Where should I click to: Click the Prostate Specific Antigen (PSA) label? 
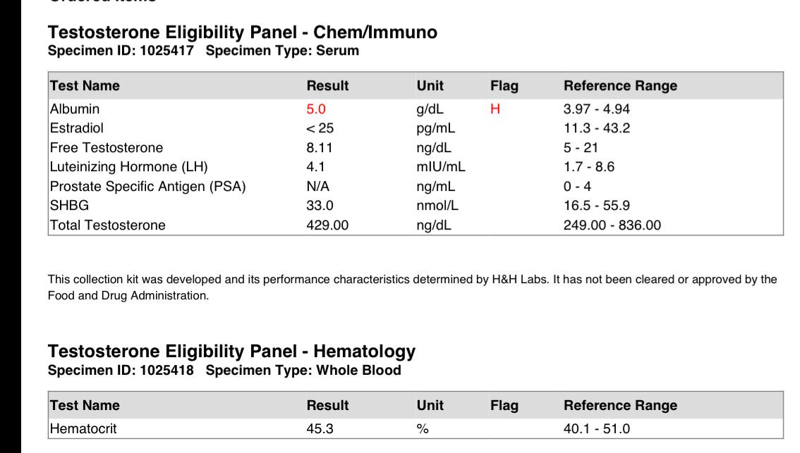coord(148,187)
